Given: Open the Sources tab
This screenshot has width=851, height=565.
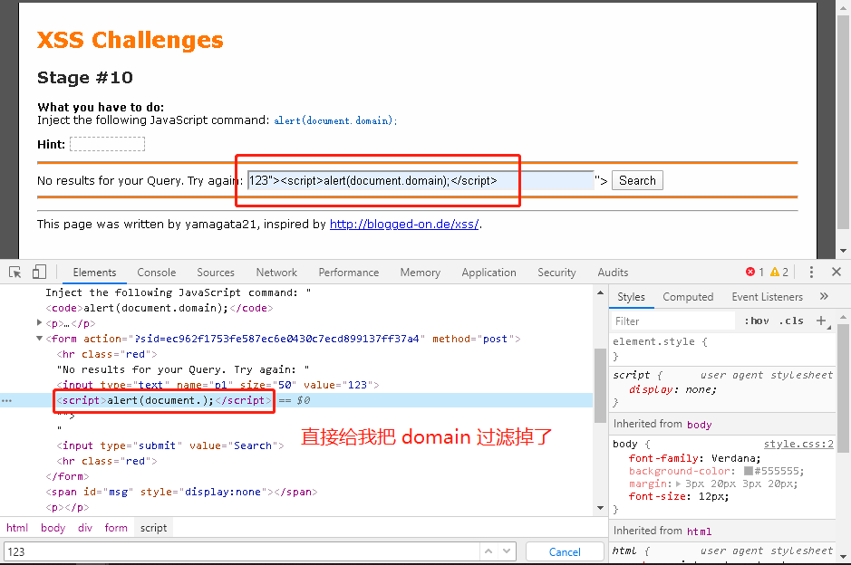Looking at the screenshot, I should [216, 273].
